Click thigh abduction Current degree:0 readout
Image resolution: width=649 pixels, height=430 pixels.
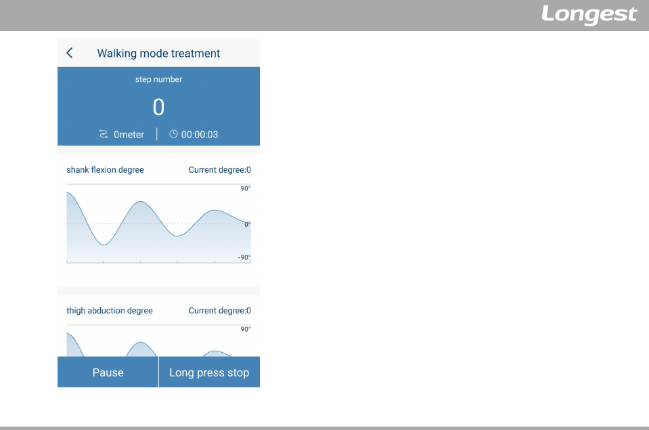(220, 311)
